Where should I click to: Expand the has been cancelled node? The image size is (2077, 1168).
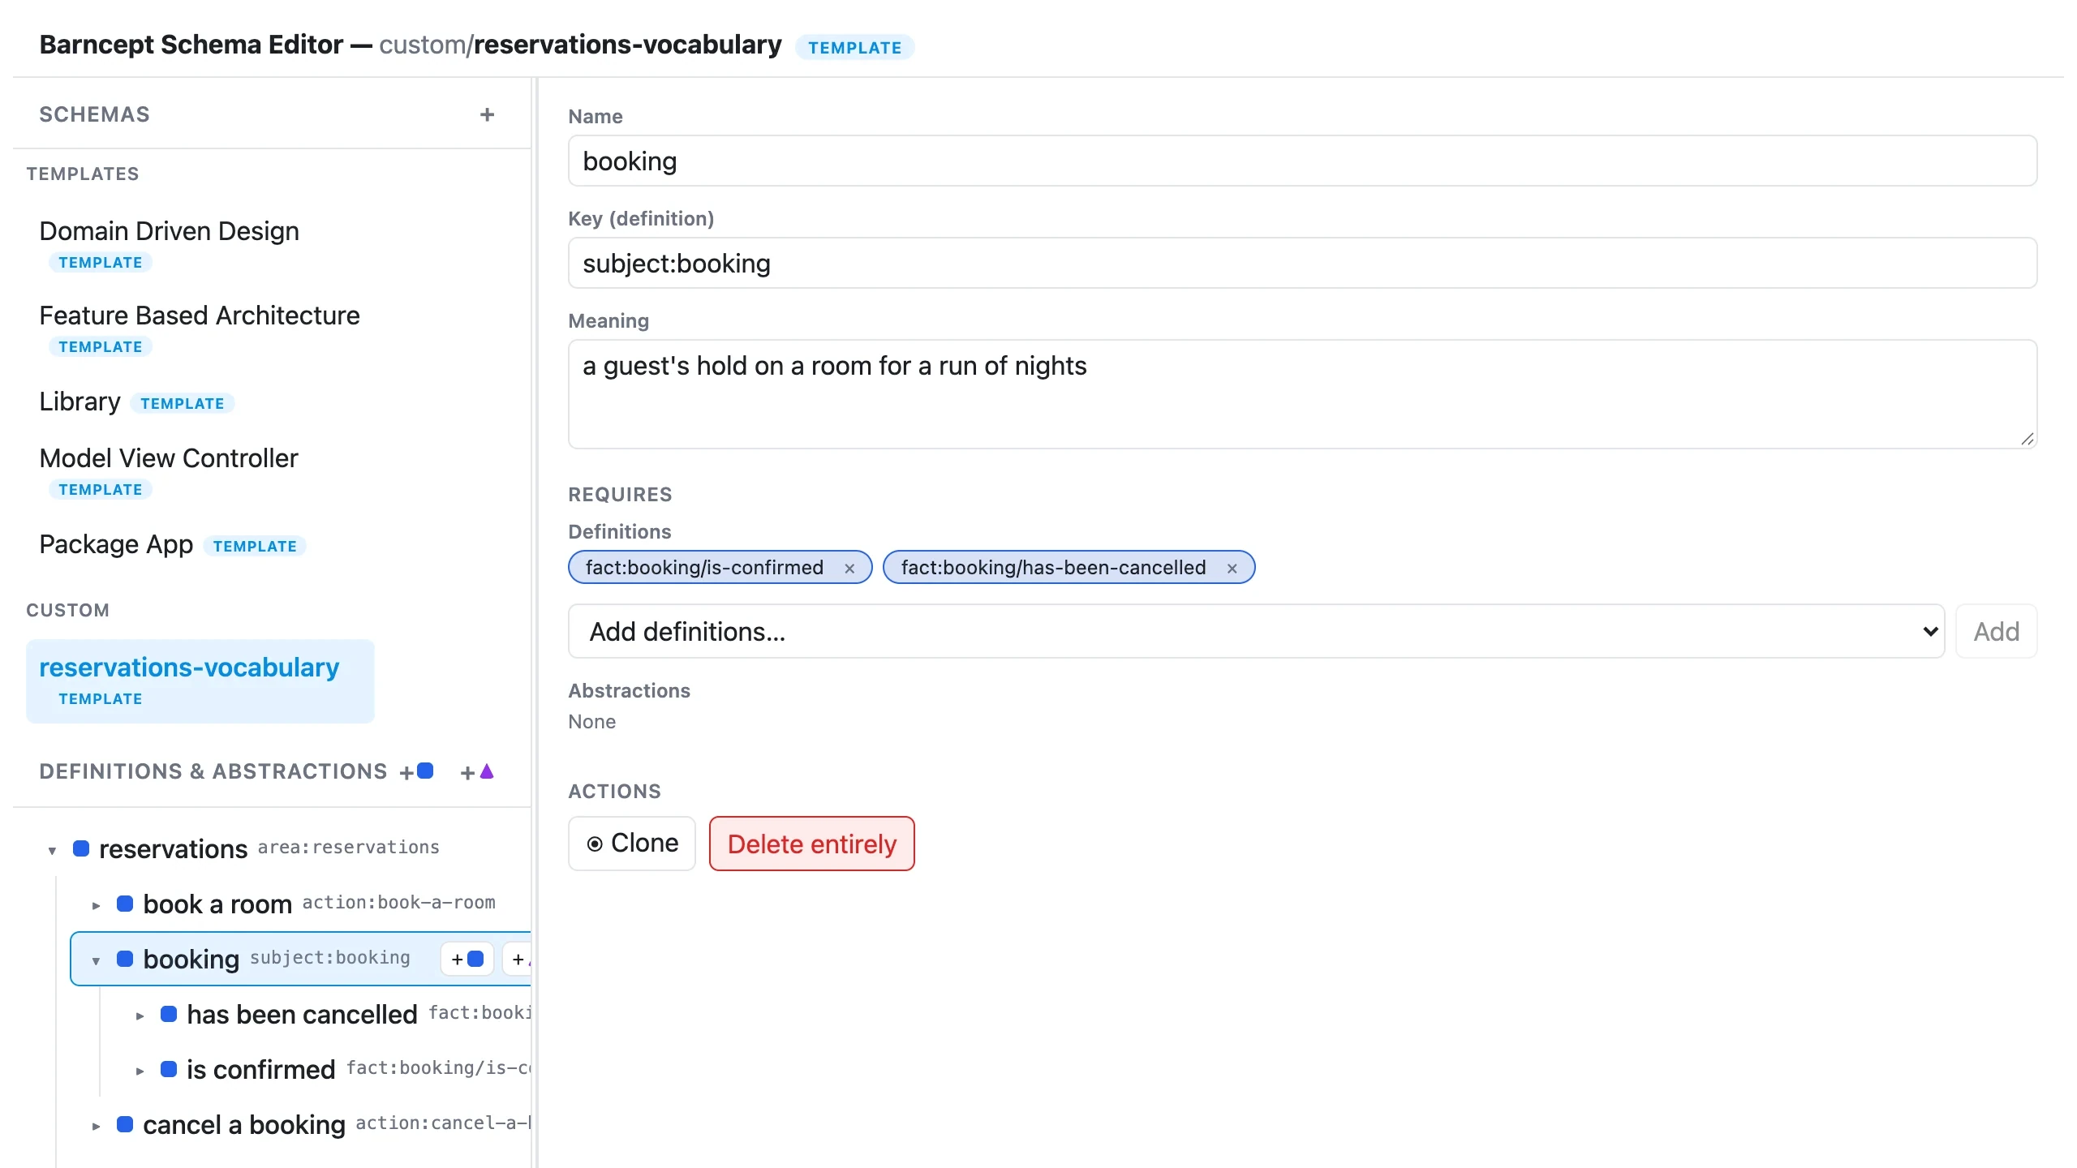(140, 1016)
